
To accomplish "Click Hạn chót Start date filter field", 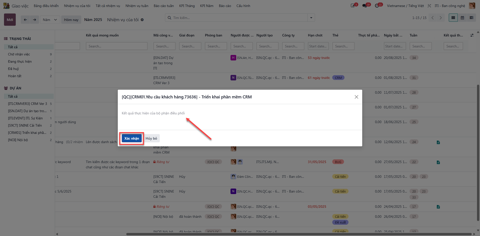I will pyautogui.click(x=318, y=46).
